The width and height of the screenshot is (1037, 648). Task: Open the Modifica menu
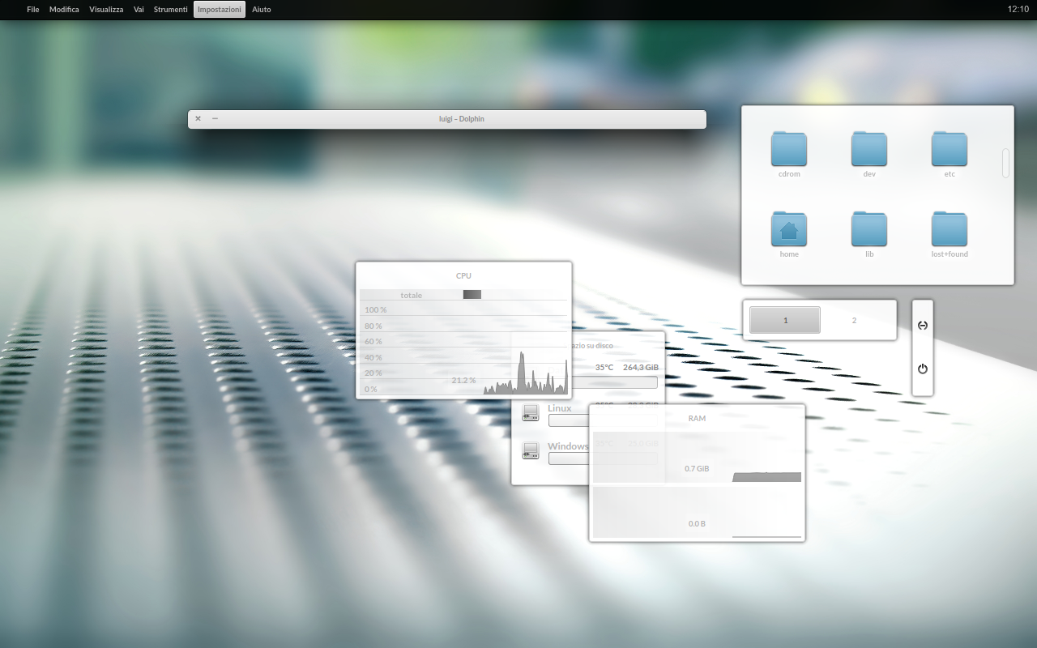point(64,10)
